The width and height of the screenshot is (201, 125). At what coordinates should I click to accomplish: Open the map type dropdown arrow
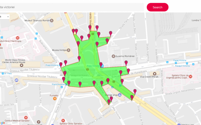[8, 17]
